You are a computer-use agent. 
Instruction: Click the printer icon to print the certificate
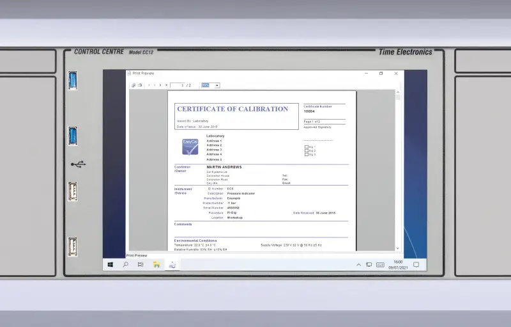(x=140, y=85)
